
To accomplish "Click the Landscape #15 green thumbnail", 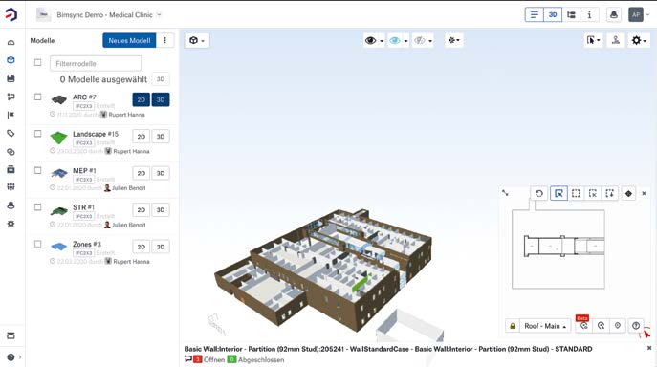I will pos(58,137).
